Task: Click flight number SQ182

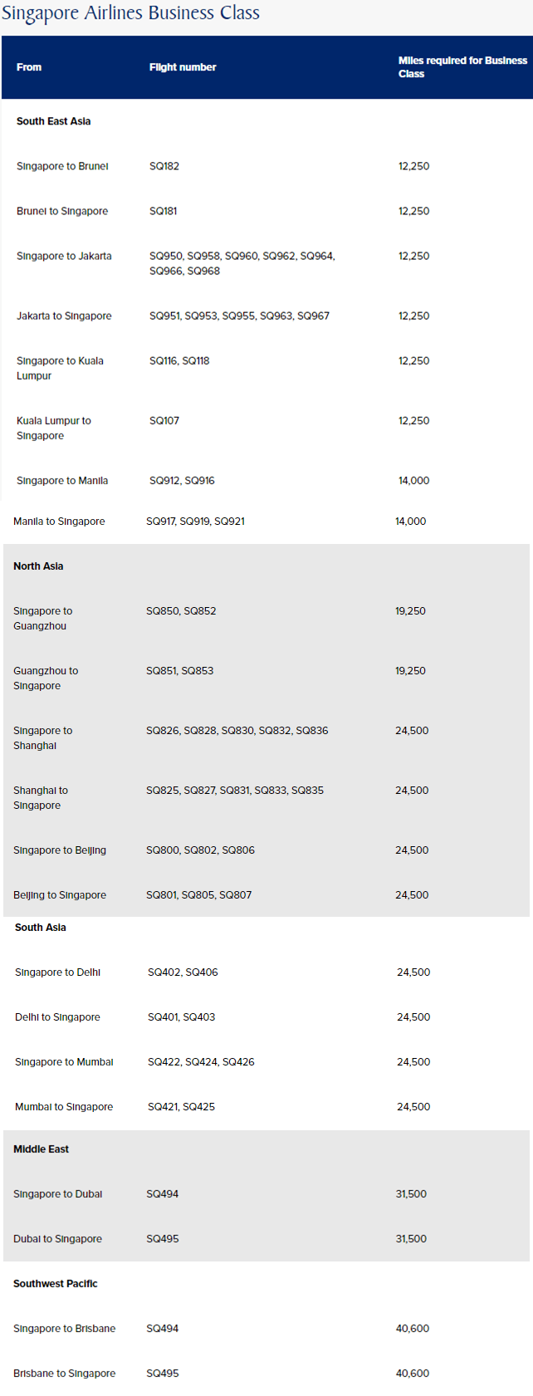Action: point(164,166)
